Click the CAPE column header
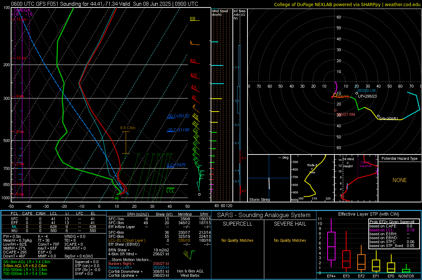 27,213
